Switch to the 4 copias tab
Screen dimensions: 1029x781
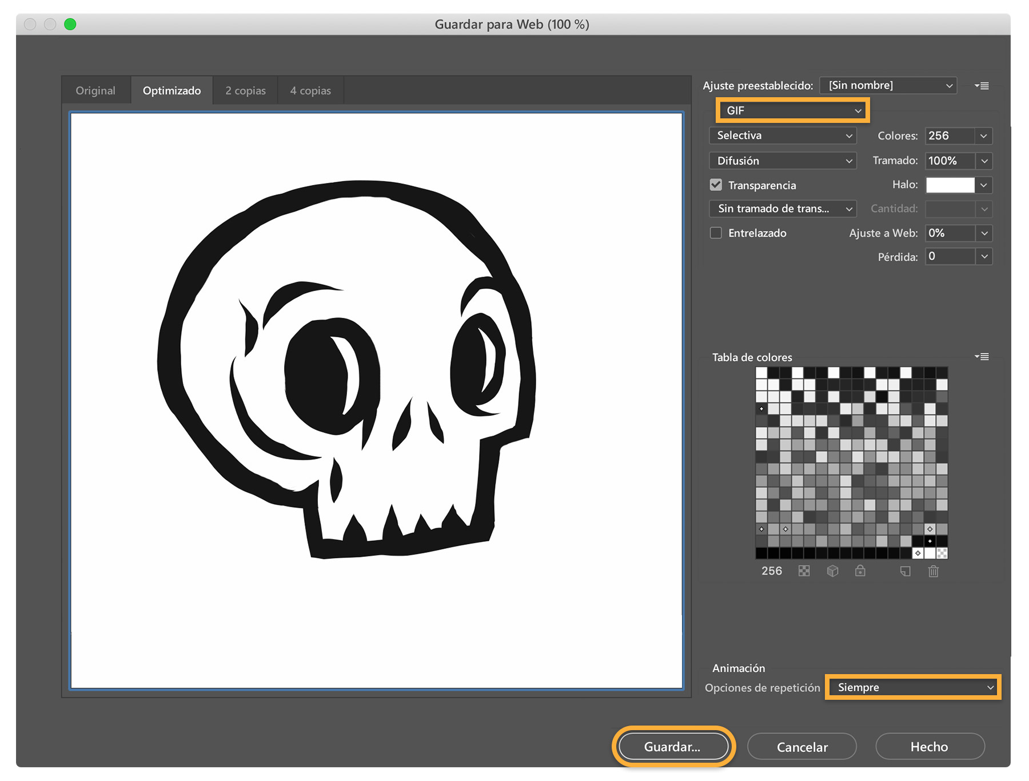[x=310, y=90]
